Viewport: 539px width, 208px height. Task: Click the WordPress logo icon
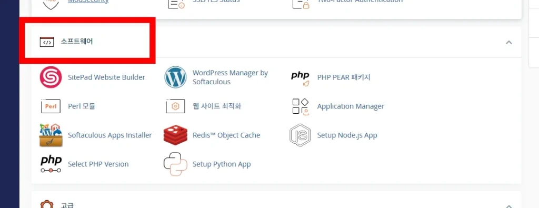click(175, 77)
